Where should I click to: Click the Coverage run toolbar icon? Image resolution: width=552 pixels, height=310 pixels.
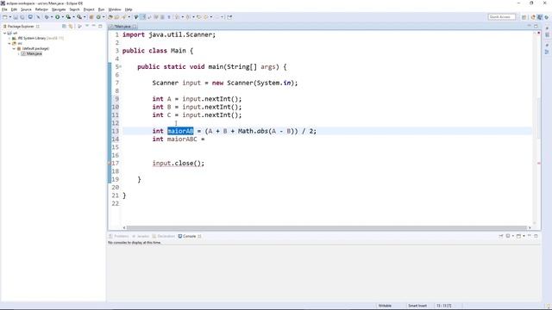(68, 17)
